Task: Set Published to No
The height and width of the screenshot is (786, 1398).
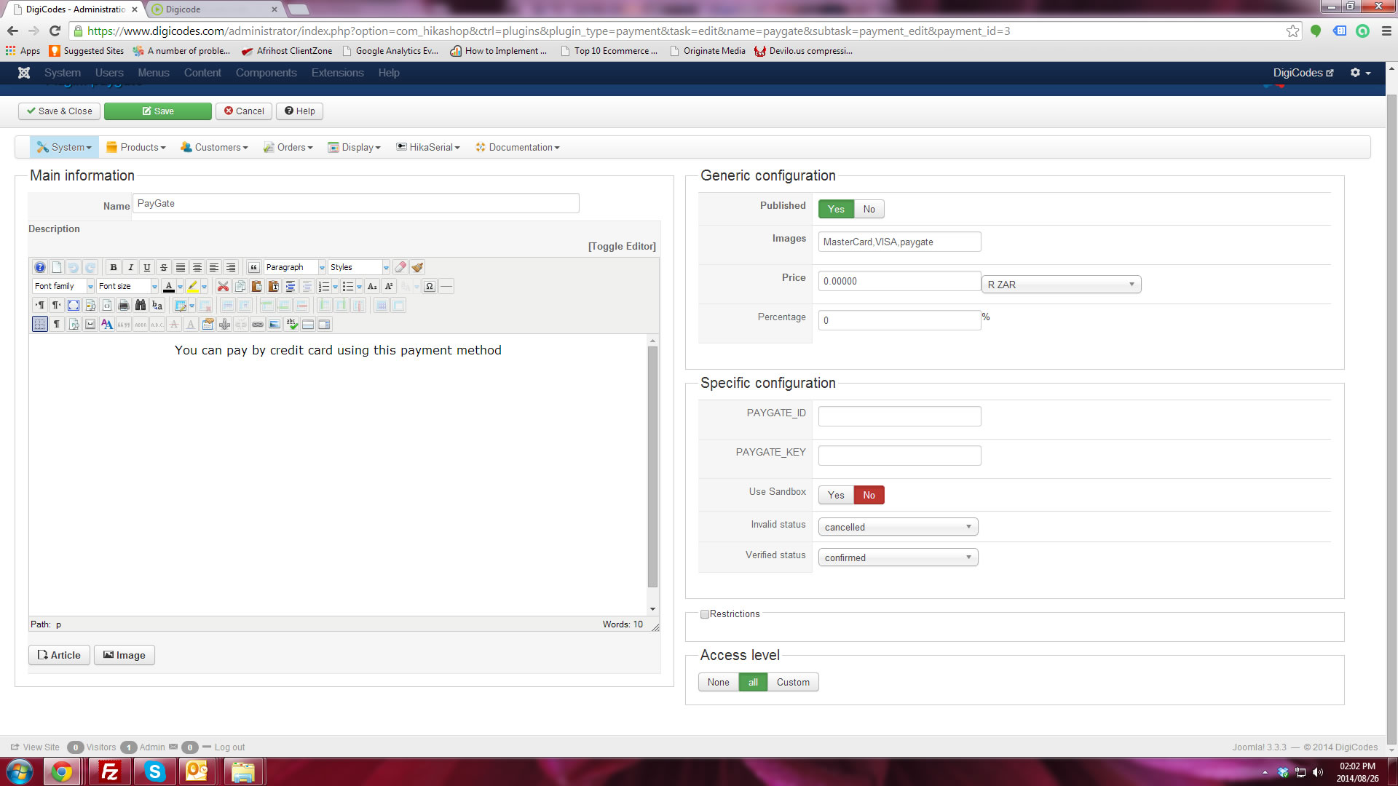Action: [x=869, y=209]
